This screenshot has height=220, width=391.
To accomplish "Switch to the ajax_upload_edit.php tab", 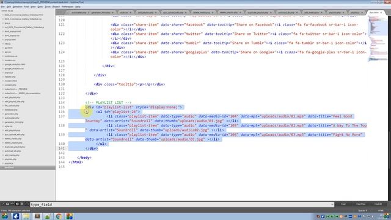I will tap(173, 12).
